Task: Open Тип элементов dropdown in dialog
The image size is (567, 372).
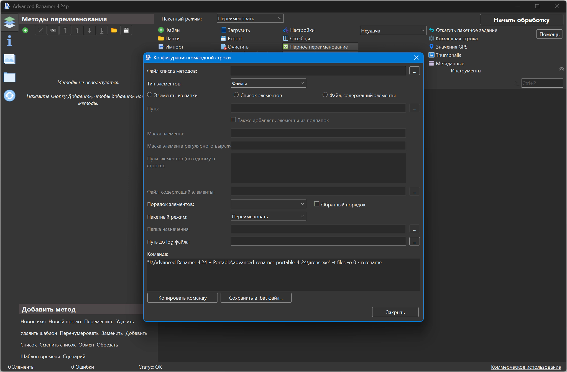Action: [268, 83]
